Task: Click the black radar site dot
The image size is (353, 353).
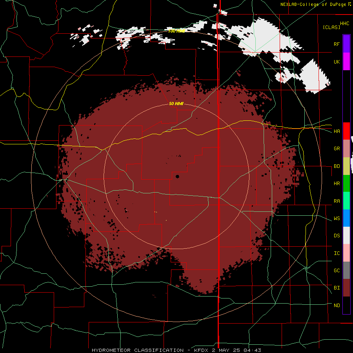Action: tap(177, 176)
